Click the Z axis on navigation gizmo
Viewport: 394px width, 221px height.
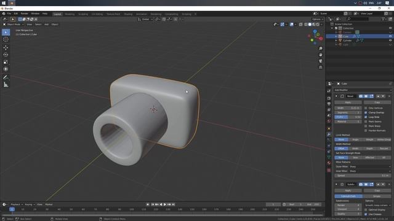coord(315,31)
